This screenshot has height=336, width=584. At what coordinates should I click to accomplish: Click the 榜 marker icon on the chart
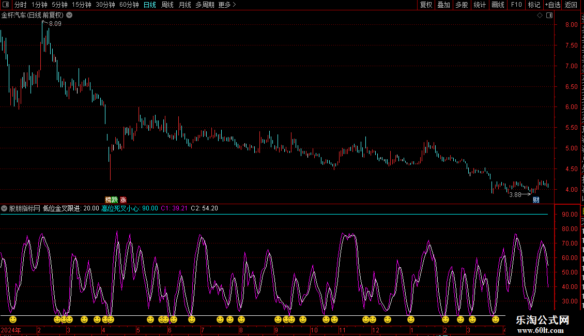(108, 200)
